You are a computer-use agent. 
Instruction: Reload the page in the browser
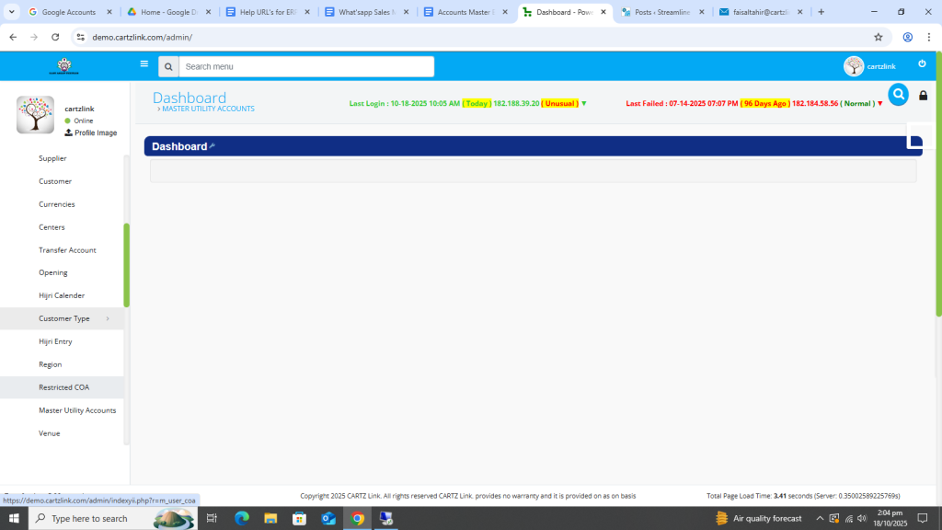(55, 38)
